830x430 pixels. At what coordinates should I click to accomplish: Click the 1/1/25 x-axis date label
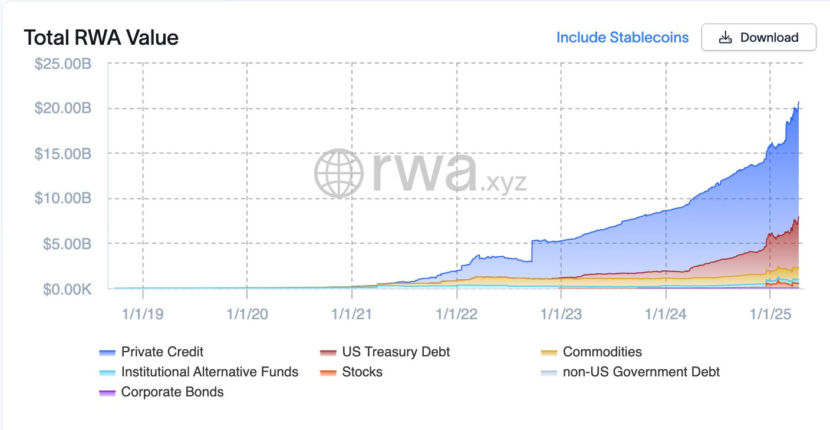click(x=770, y=314)
